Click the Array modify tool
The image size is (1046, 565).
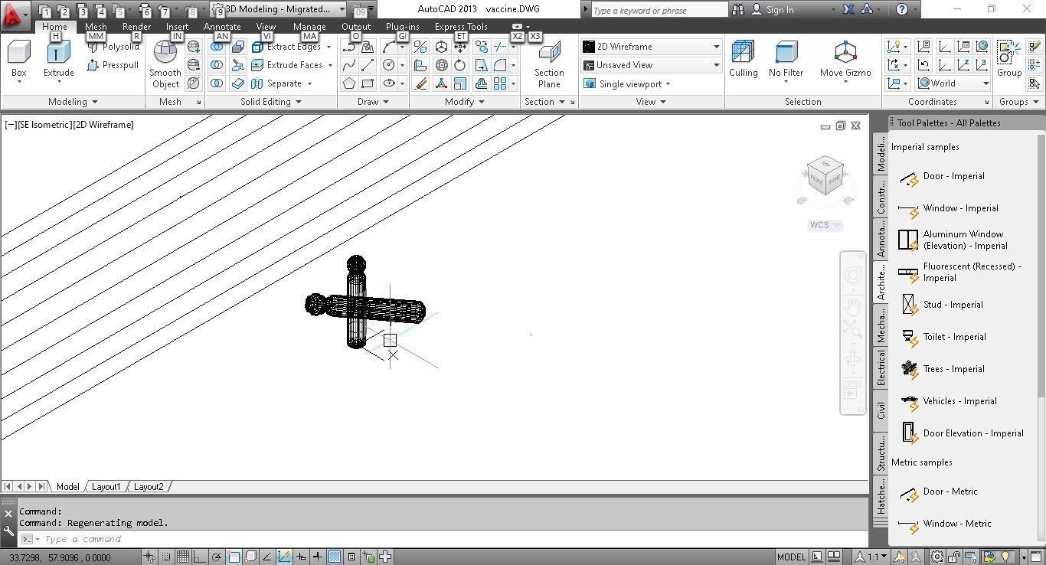click(500, 83)
